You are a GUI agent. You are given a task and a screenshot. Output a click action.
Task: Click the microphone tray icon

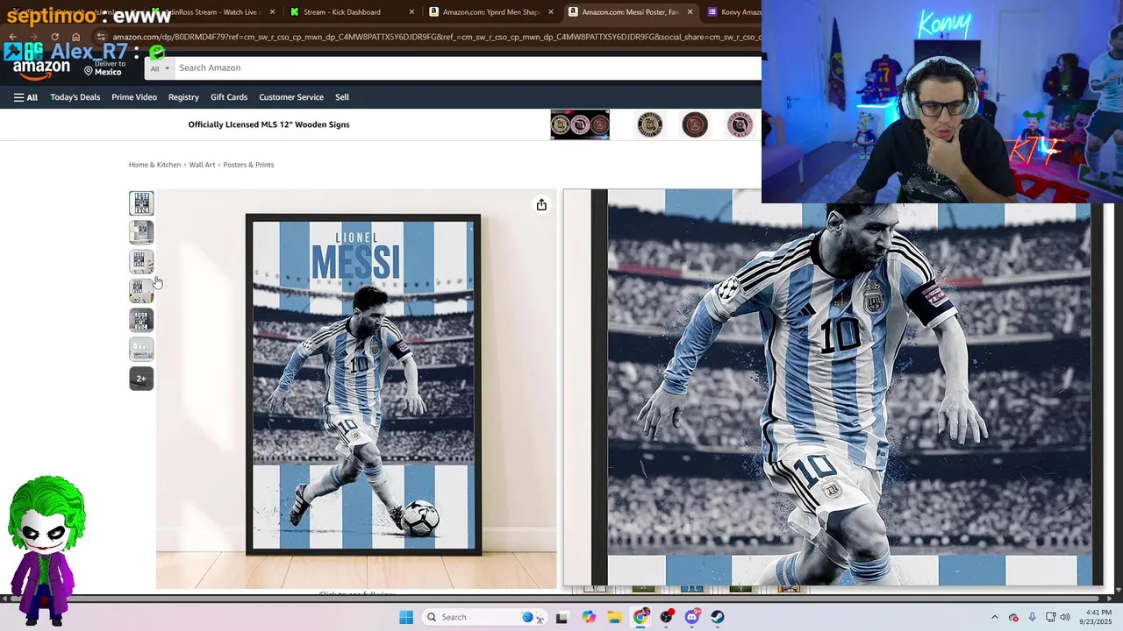coord(1032,617)
